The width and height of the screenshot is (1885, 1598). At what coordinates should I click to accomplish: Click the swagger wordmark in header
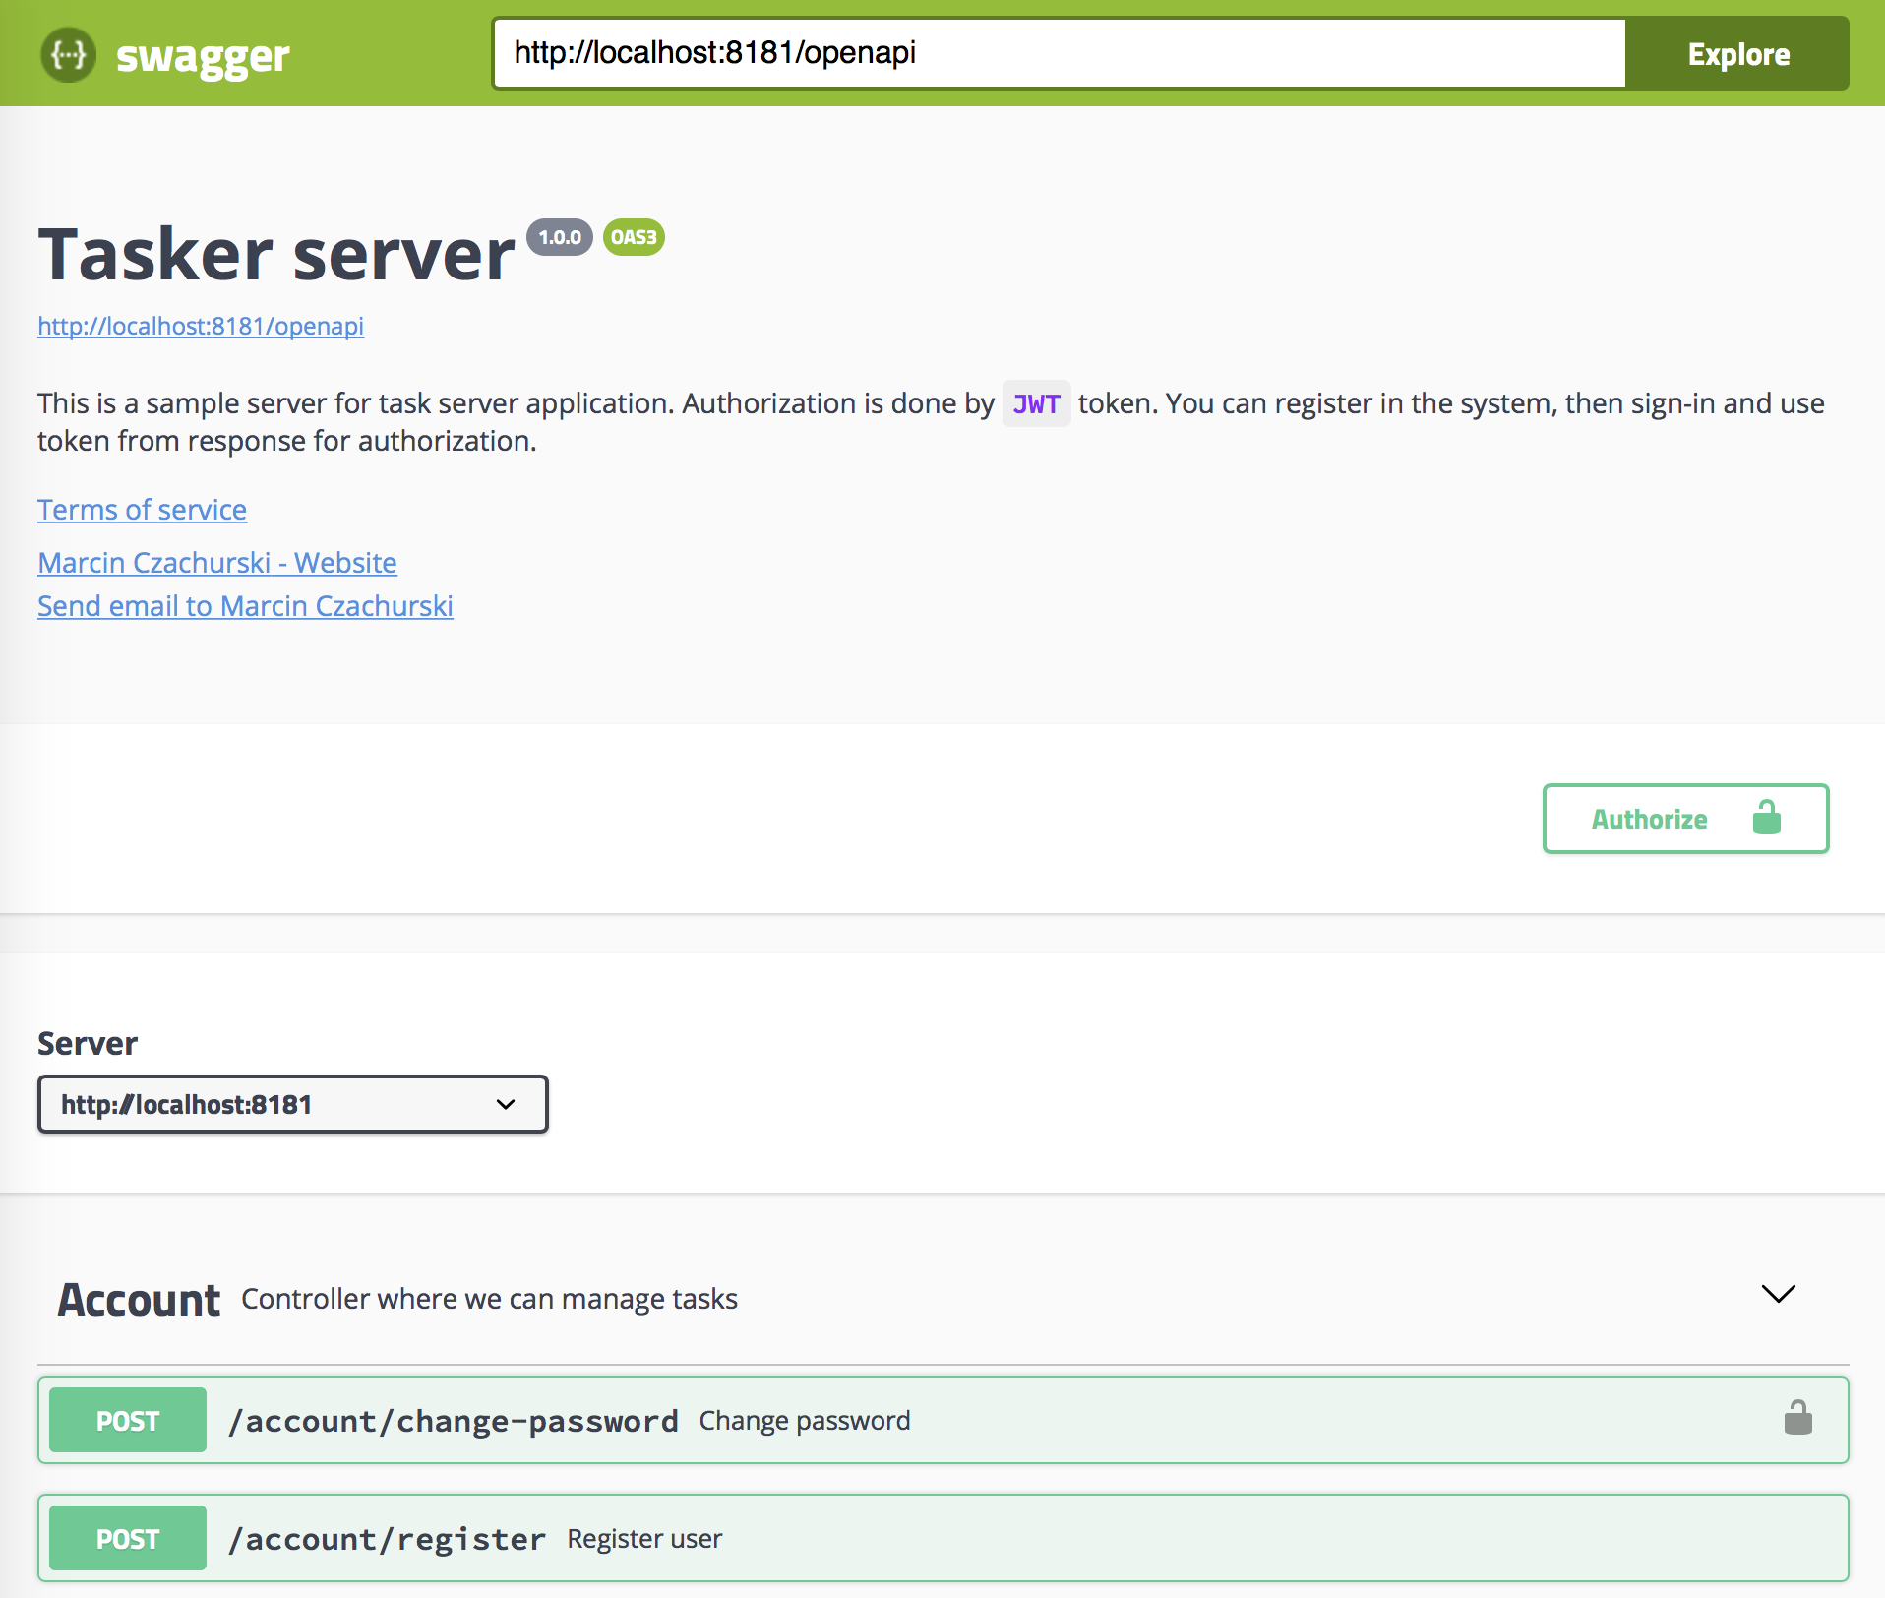(x=203, y=57)
